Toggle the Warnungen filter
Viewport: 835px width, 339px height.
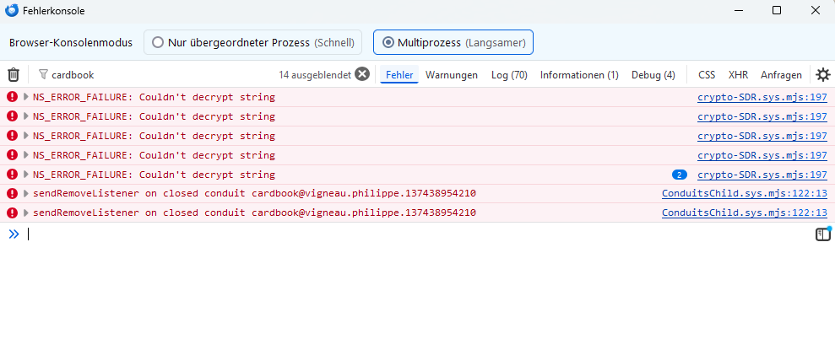(x=452, y=75)
